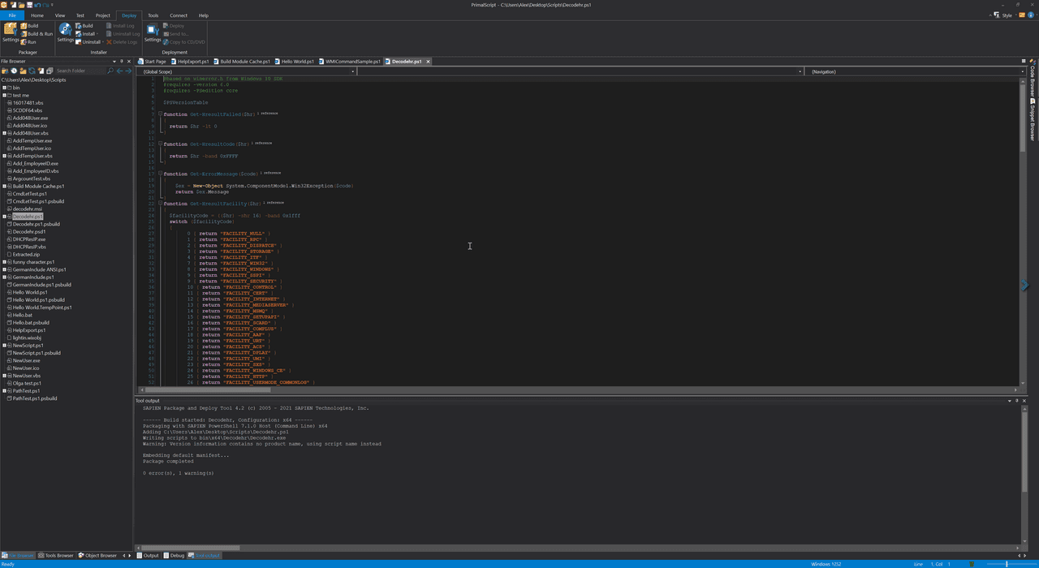
Task: Click the Uninstall button in Installer group
Action: tap(88, 42)
